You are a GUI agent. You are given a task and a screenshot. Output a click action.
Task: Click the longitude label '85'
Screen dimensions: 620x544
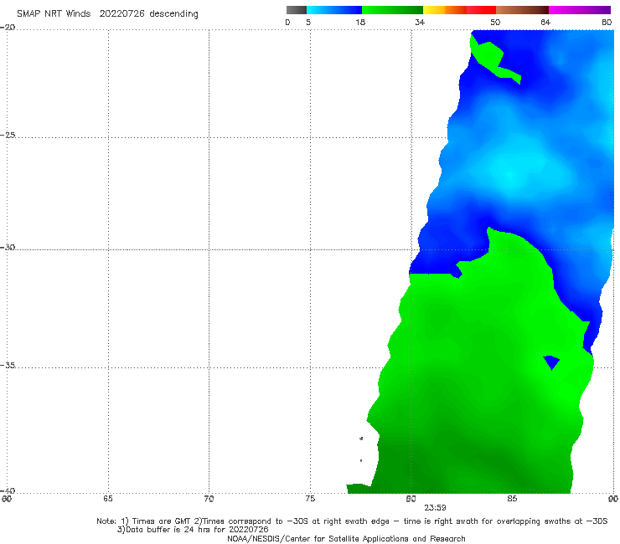pos(512,499)
